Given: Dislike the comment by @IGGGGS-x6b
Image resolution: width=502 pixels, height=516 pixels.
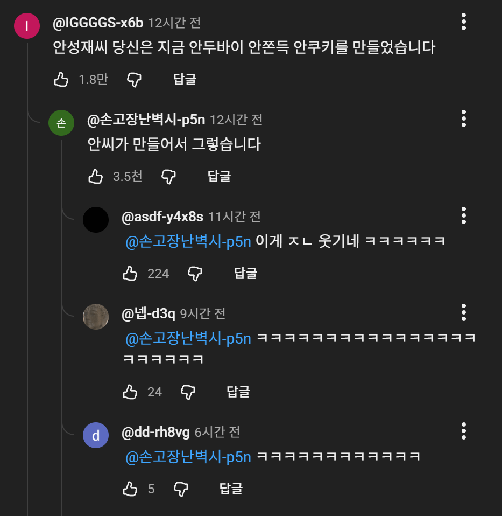Looking at the screenshot, I should click(x=134, y=80).
